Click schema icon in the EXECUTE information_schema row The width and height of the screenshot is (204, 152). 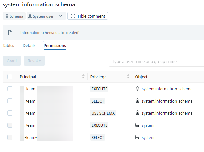137,89
